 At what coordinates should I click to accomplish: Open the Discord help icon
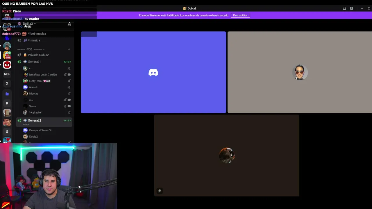(x=351, y=8)
